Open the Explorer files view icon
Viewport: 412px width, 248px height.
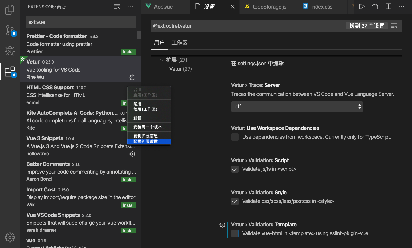(x=10, y=9)
